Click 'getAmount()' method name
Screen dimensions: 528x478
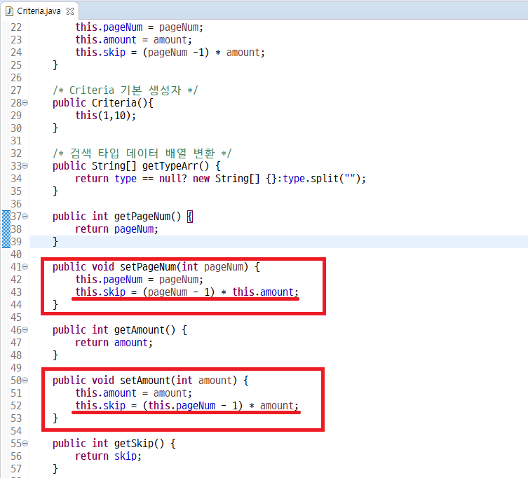click(x=144, y=329)
